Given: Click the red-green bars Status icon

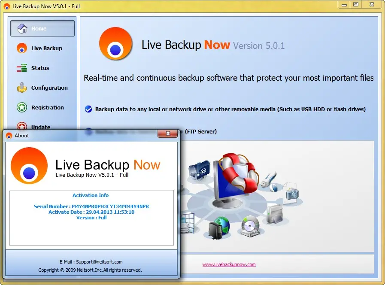Looking at the screenshot, I should click(22, 68).
